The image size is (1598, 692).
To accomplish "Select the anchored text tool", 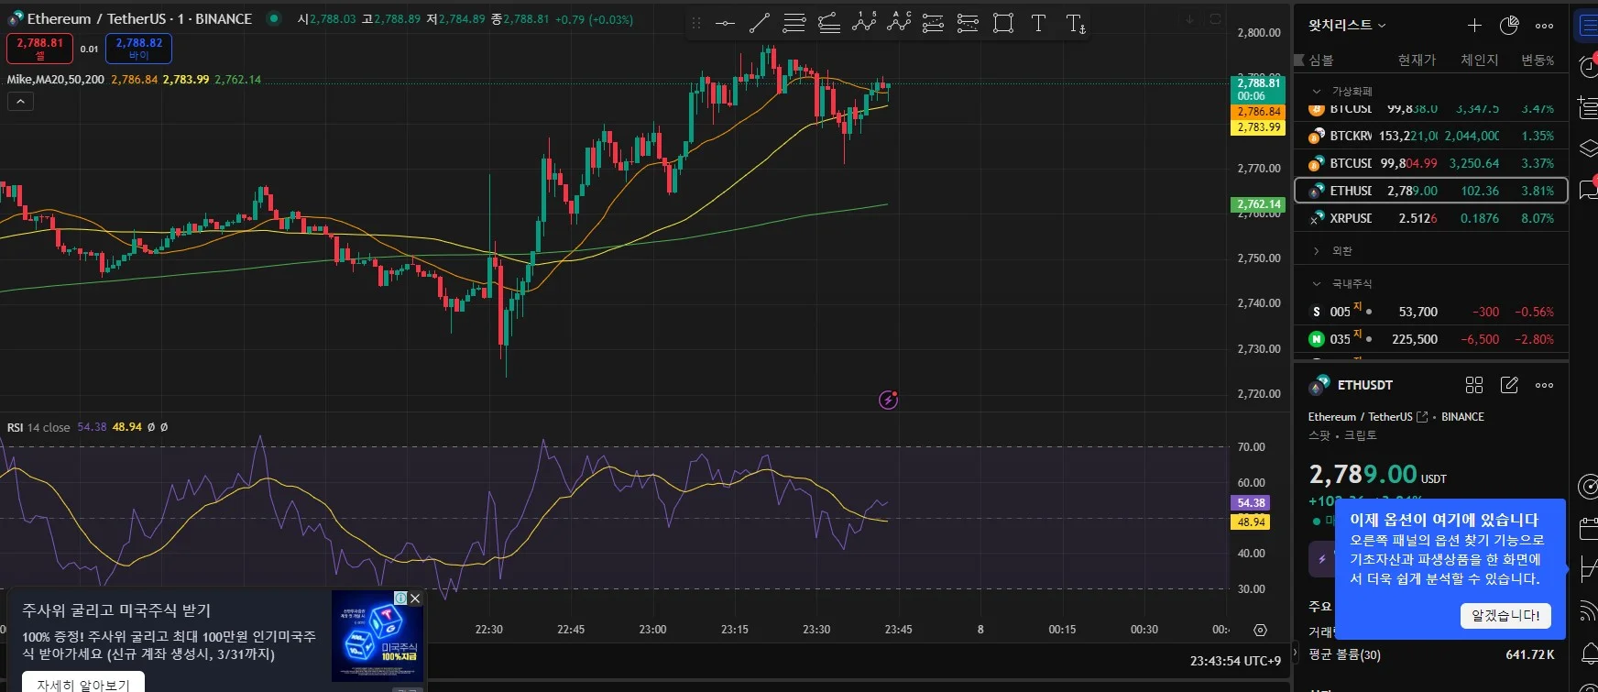I will [x=1076, y=24].
